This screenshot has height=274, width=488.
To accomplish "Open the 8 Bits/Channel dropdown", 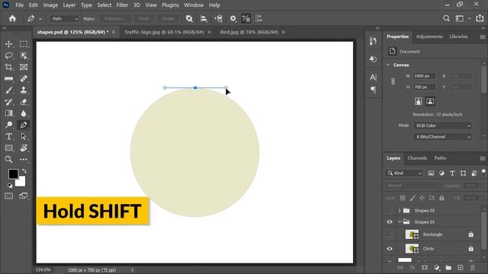I will 442,137.
